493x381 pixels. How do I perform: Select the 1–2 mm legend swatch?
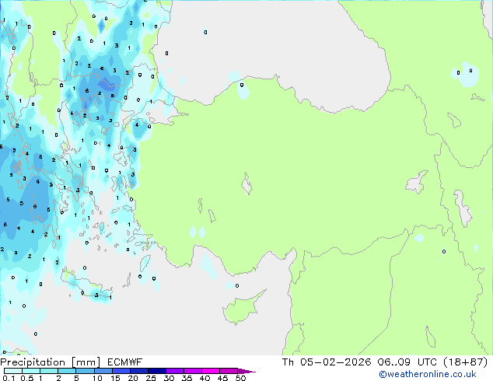[49, 371]
